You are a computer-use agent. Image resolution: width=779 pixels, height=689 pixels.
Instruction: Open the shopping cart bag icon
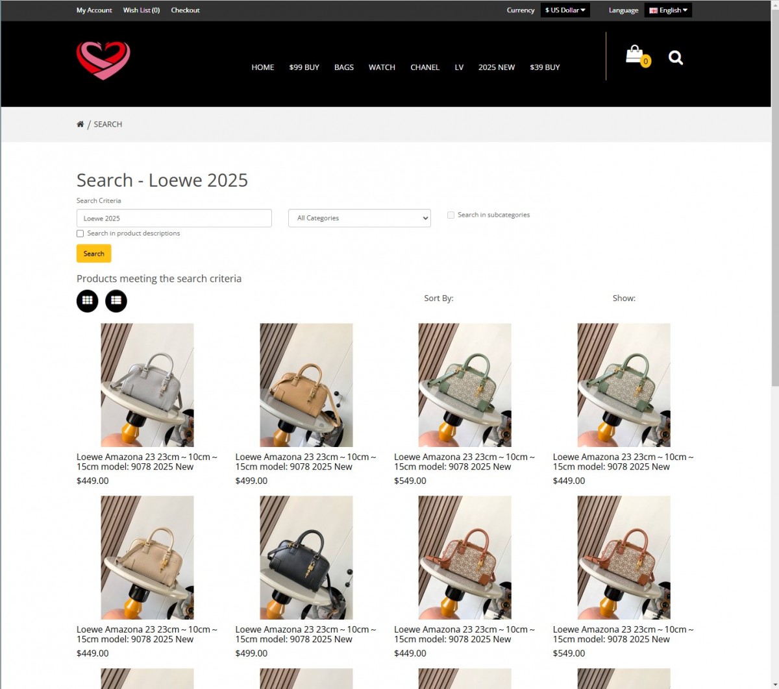[636, 56]
